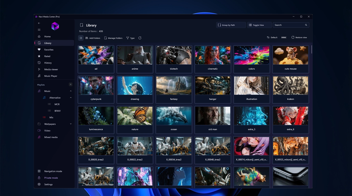352x196 pixels.
Task: Open Favorites heart item
Action: tap(54, 50)
